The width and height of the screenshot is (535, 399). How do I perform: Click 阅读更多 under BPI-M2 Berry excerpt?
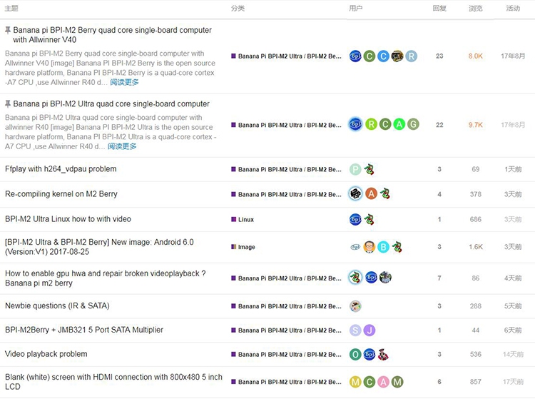[x=124, y=82]
